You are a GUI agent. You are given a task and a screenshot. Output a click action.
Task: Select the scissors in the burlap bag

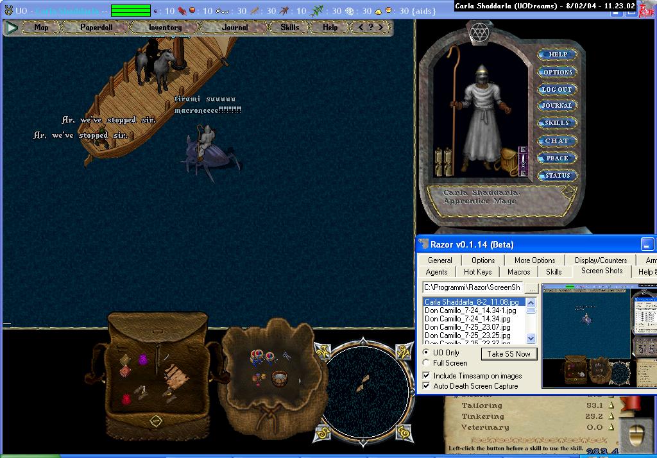point(287,356)
